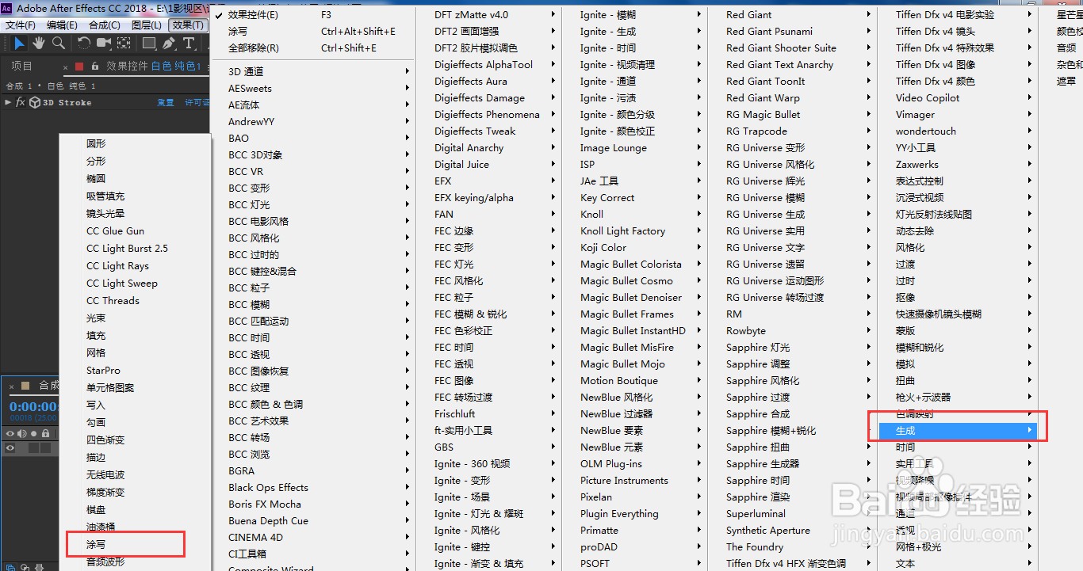Screen dimensions: 1083x571
Task: Toggle the fx switch for 3D Stroke
Action: [x=21, y=103]
